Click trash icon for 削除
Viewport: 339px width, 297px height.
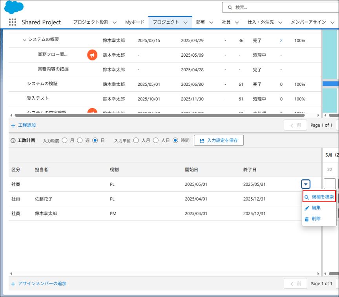coord(307,219)
